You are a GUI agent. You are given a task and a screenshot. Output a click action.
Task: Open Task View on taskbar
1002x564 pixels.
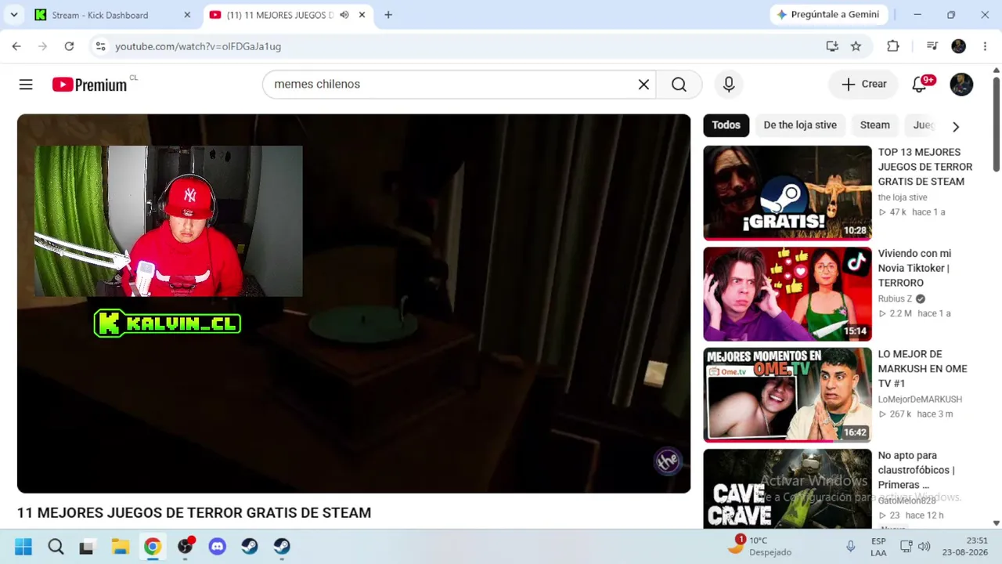[x=87, y=547]
